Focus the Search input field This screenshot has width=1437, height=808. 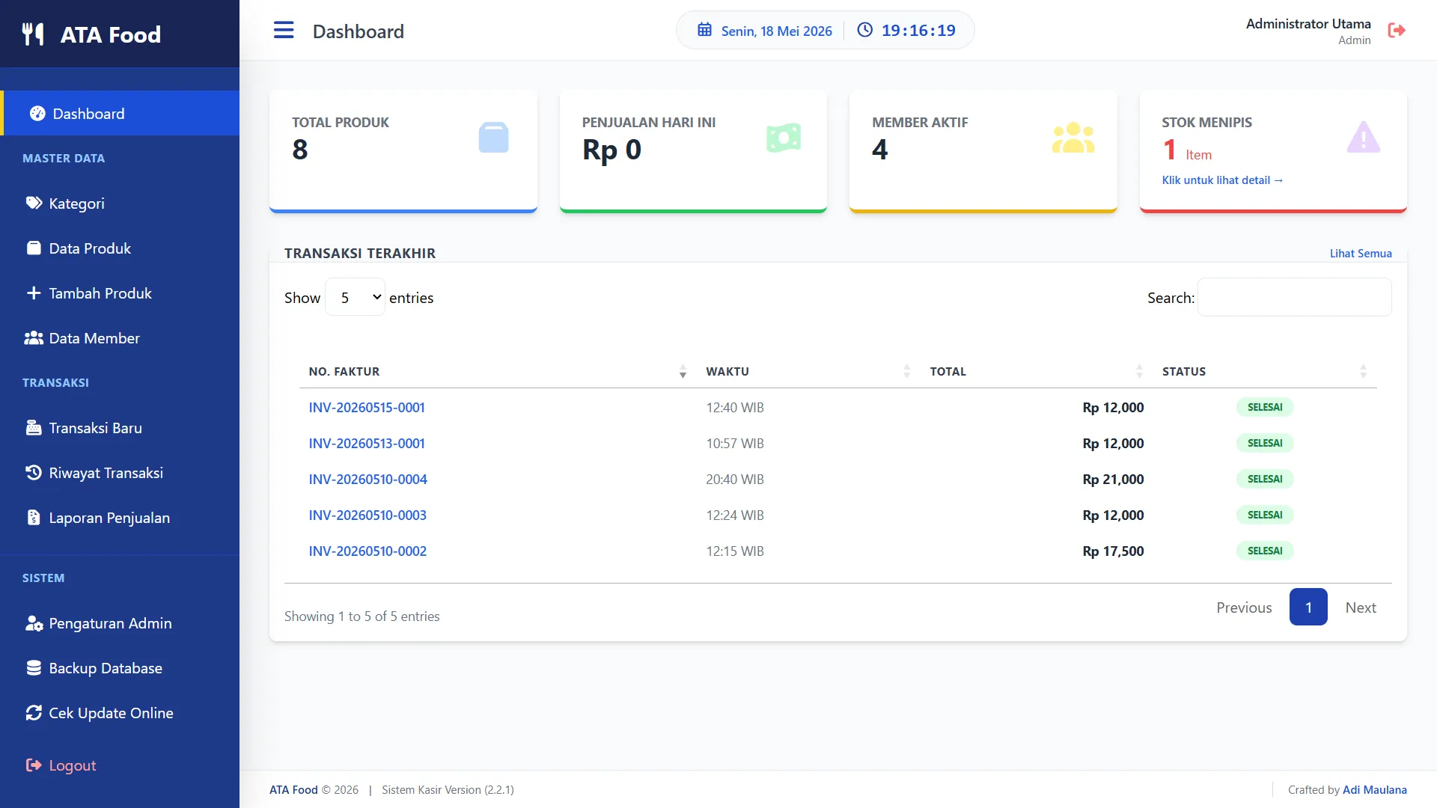[x=1295, y=297]
